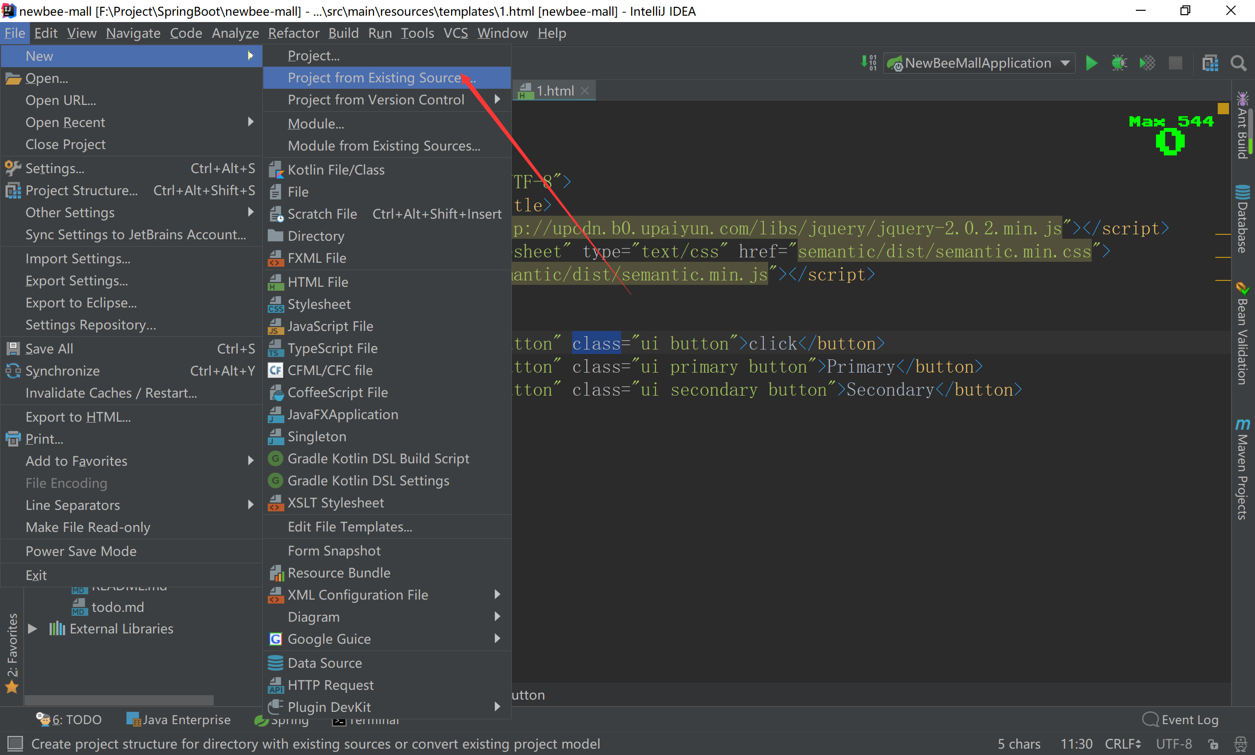
Task: Expand External Libraries tree node
Action: [32, 629]
